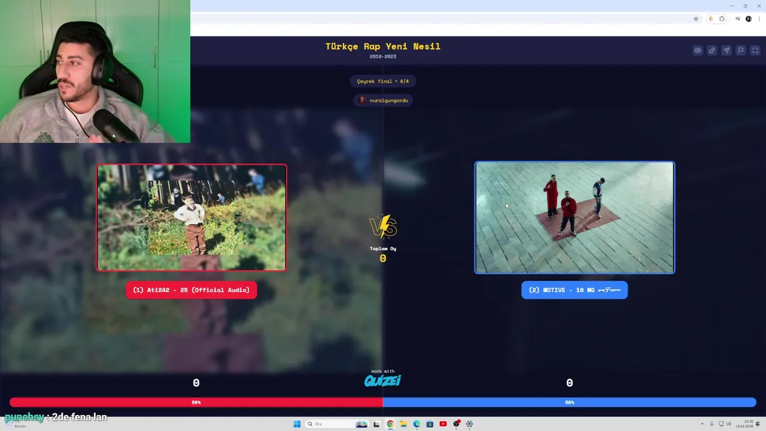This screenshot has width=766, height=431.
Task: Open the YouTube app from the taskbar
Action: coord(443,424)
